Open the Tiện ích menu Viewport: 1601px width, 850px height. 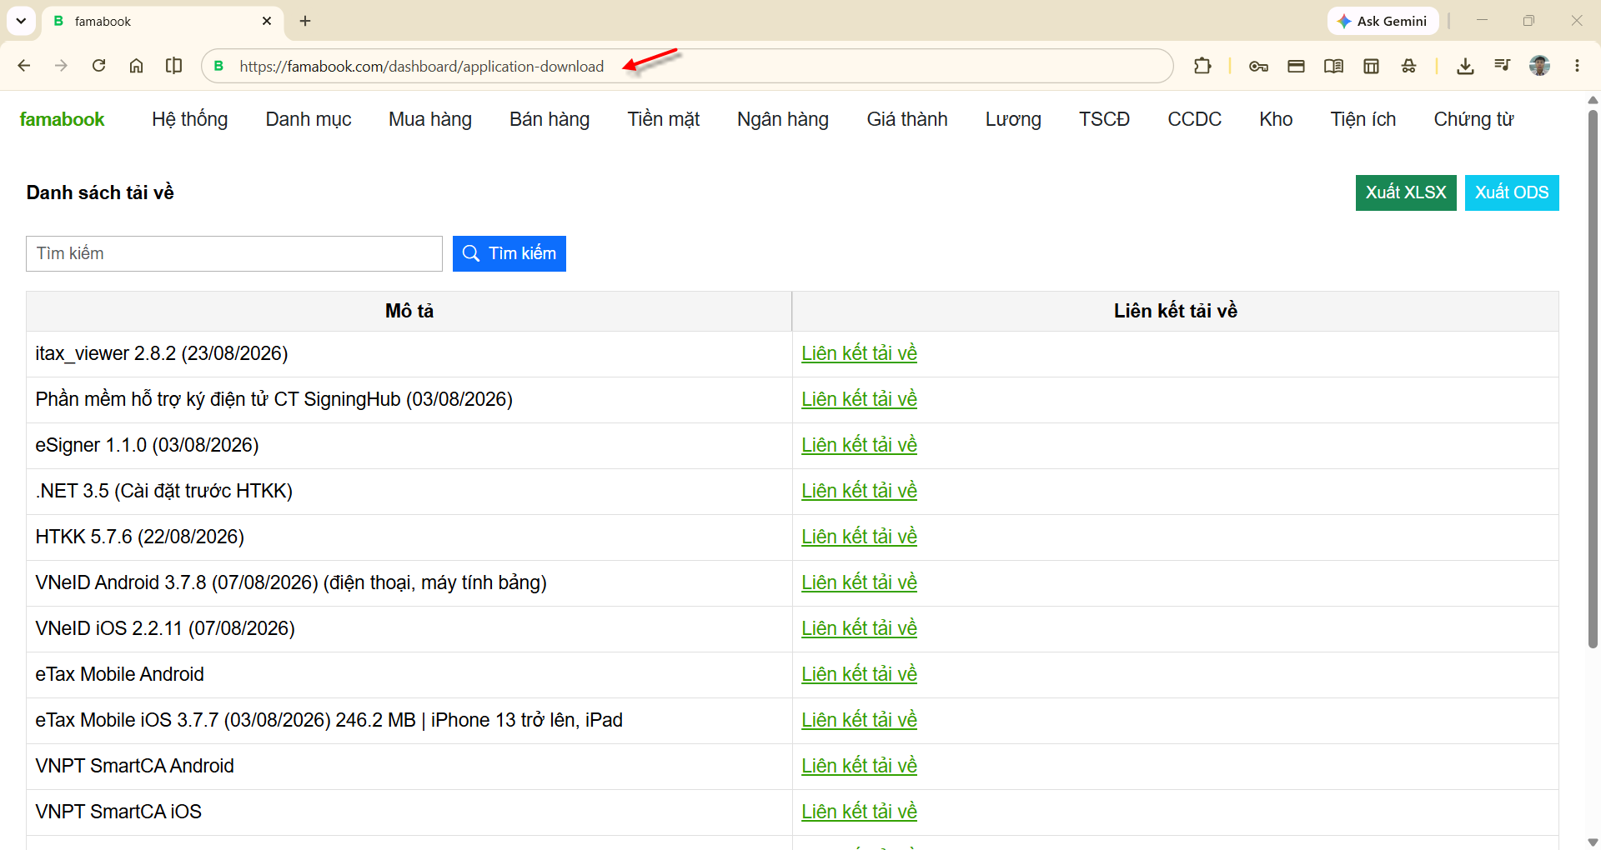[1363, 120]
